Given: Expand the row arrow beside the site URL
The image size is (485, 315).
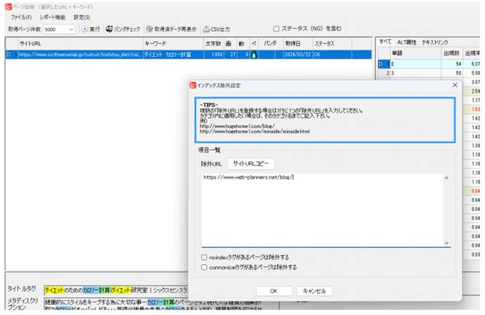Looking at the screenshot, I should pyautogui.click(x=8, y=55).
